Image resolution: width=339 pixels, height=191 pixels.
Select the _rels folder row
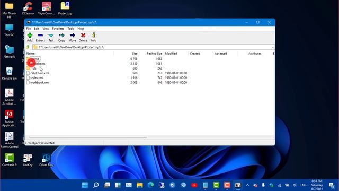pyautogui.click(x=33, y=68)
